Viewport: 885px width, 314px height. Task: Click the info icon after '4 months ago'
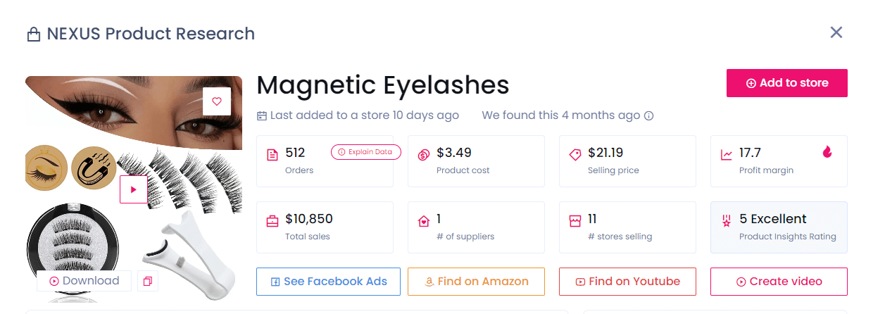click(x=649, y=115)
